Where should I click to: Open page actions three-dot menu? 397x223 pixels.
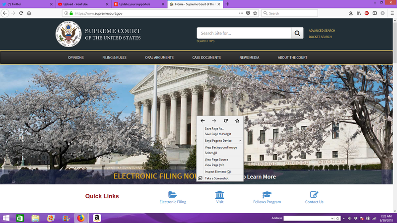241,13
